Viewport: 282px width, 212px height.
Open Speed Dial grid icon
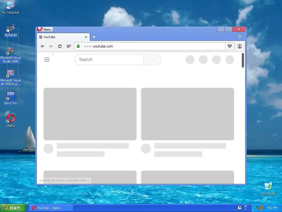69,46
